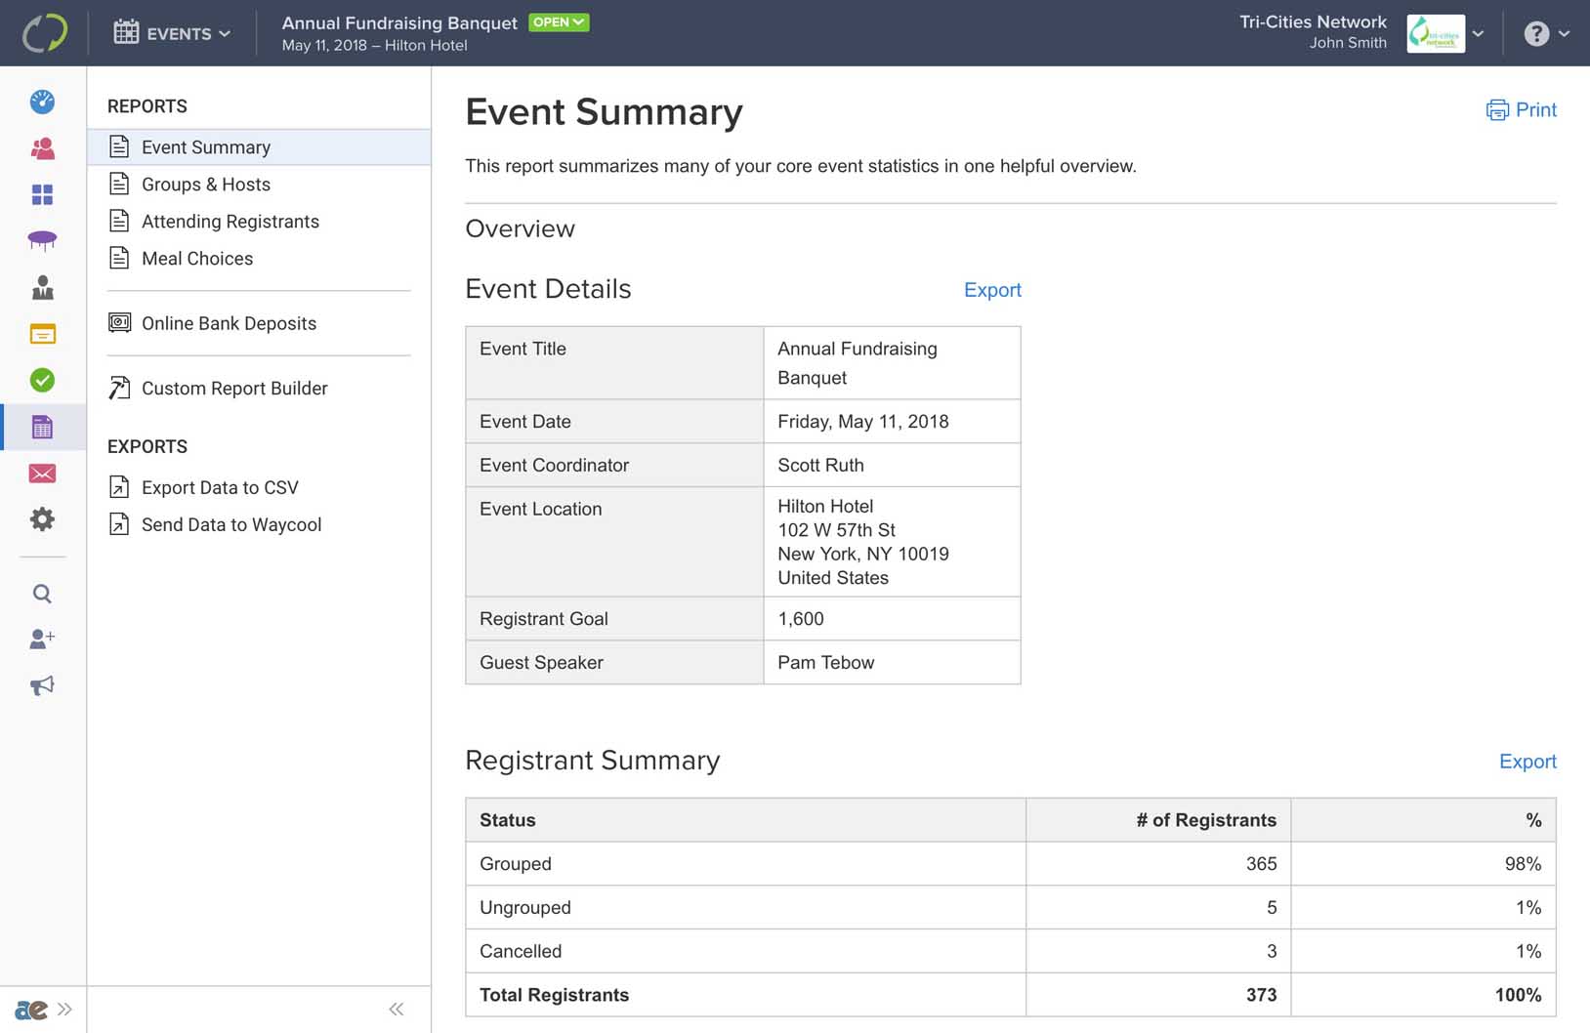
Task: Open the OPEN status dropdown badge
Action: coord(559,22)
